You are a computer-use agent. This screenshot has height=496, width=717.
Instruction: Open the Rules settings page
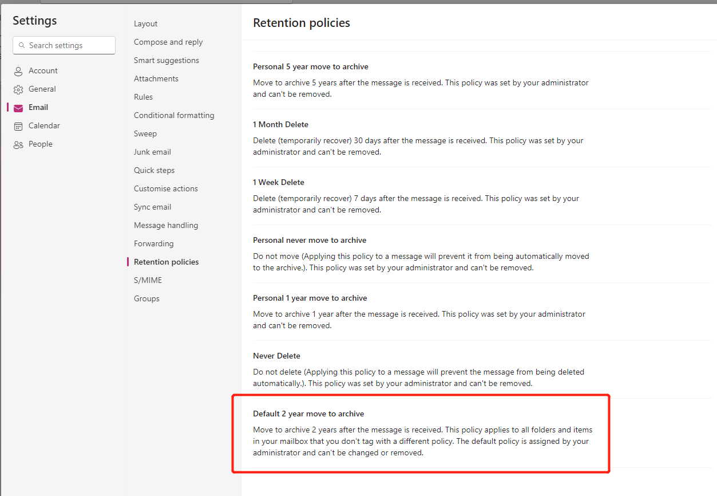point(143,97)
